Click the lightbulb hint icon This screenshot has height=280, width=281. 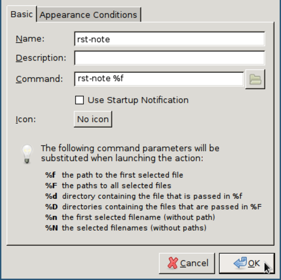[27, 153]
